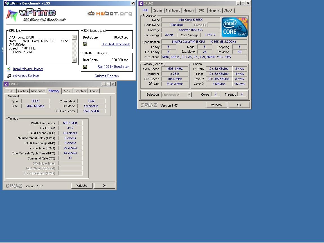Click the QPI Link value 3136.3 MHz
Image resolution: width=324 pixels, height=243 pixels.
tap(175, 84)
